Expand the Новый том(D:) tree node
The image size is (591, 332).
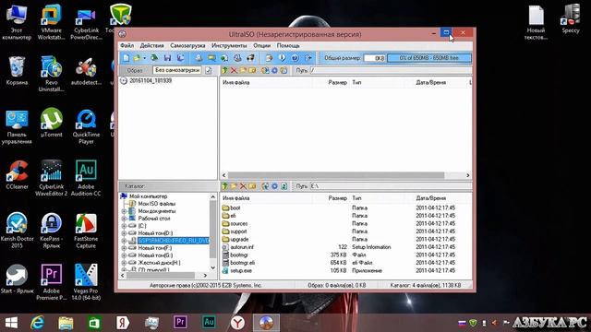click(x=124, y=233)
